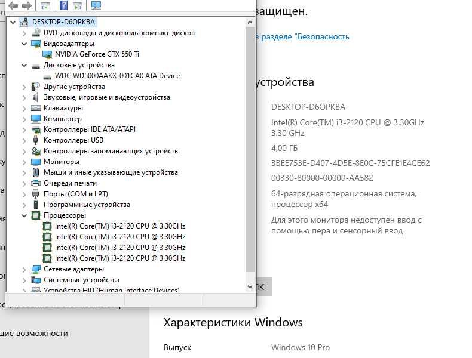The width and height of the screenshot is (472, 358).
Task: Click the Контроллеры запоминающих устройств icon
Action: click(x=36, y=151)
